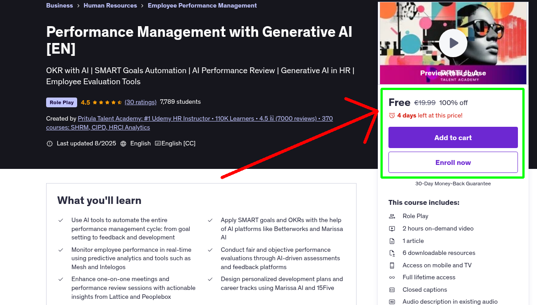The image size is (537, 305).
Task: Click the mobile and TV access icon
Action: point(392,266)
